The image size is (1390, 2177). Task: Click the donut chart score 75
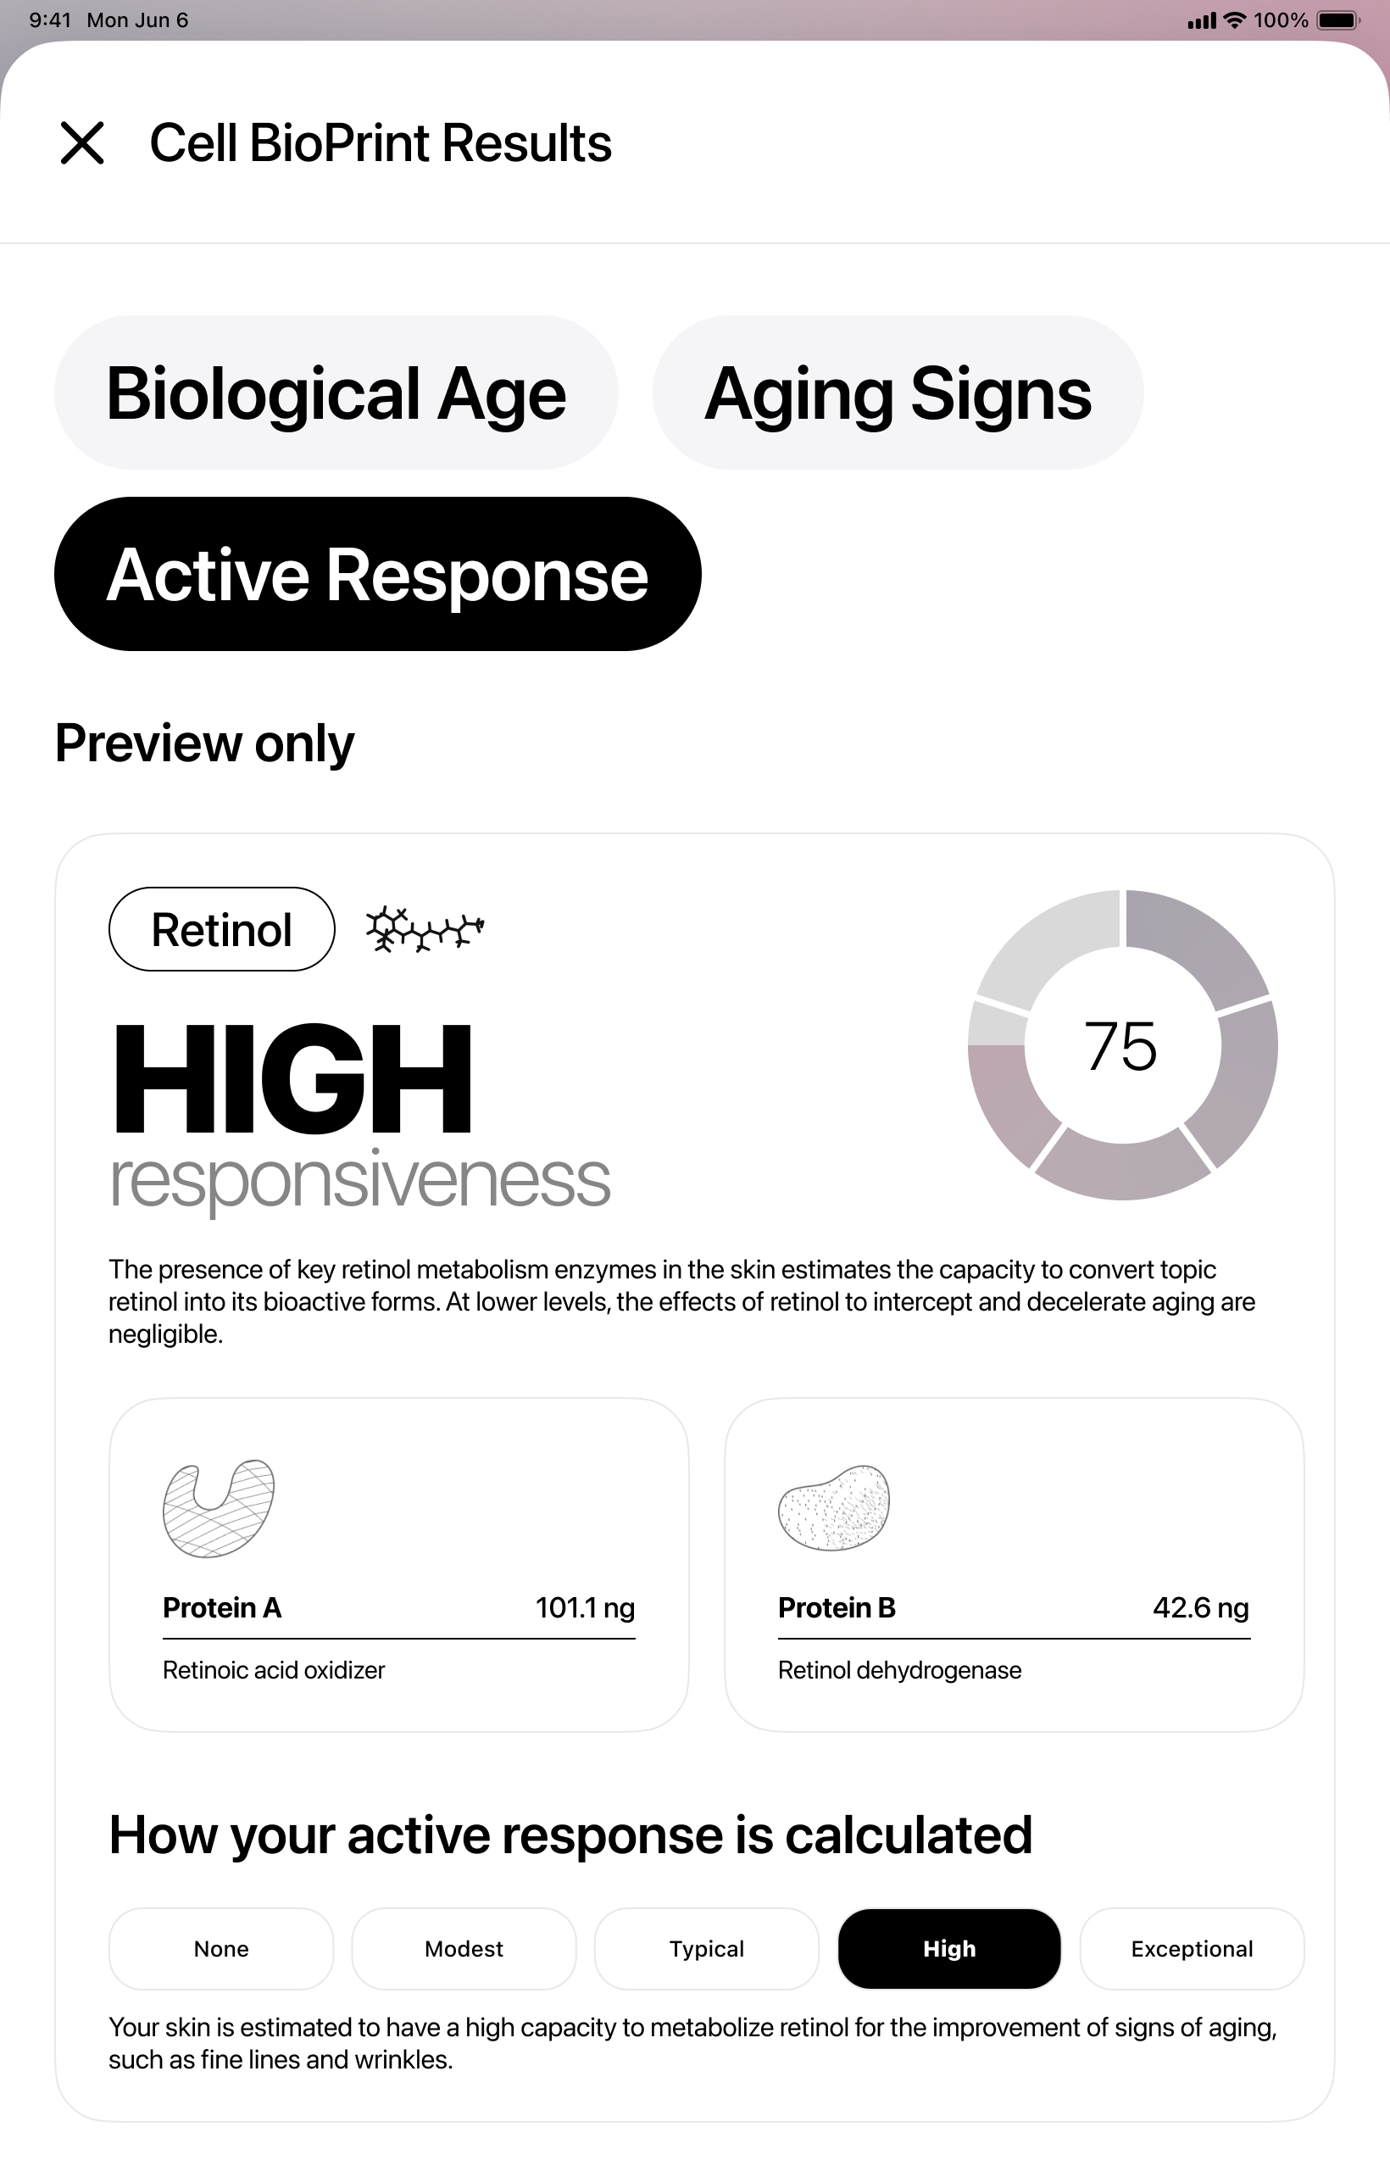click(1120, 1046)
